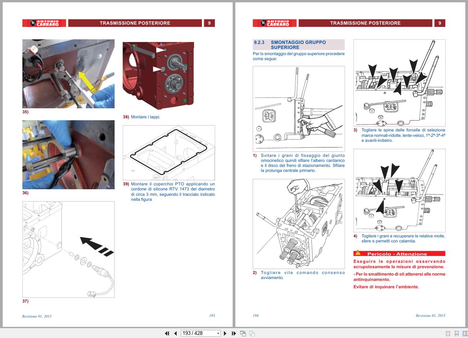Go to the next page

click(x=225, y=333)
